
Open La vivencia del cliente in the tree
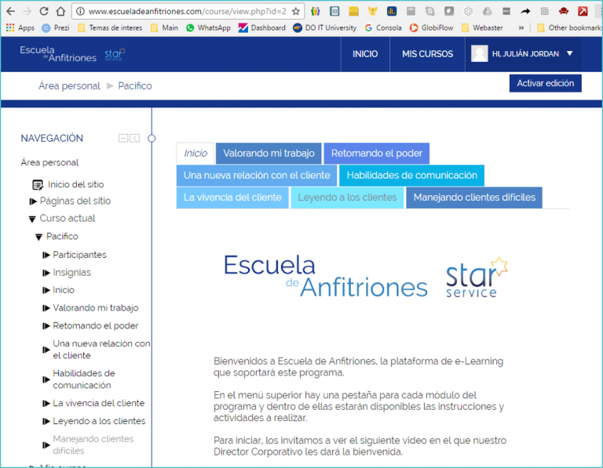point(98,403)
